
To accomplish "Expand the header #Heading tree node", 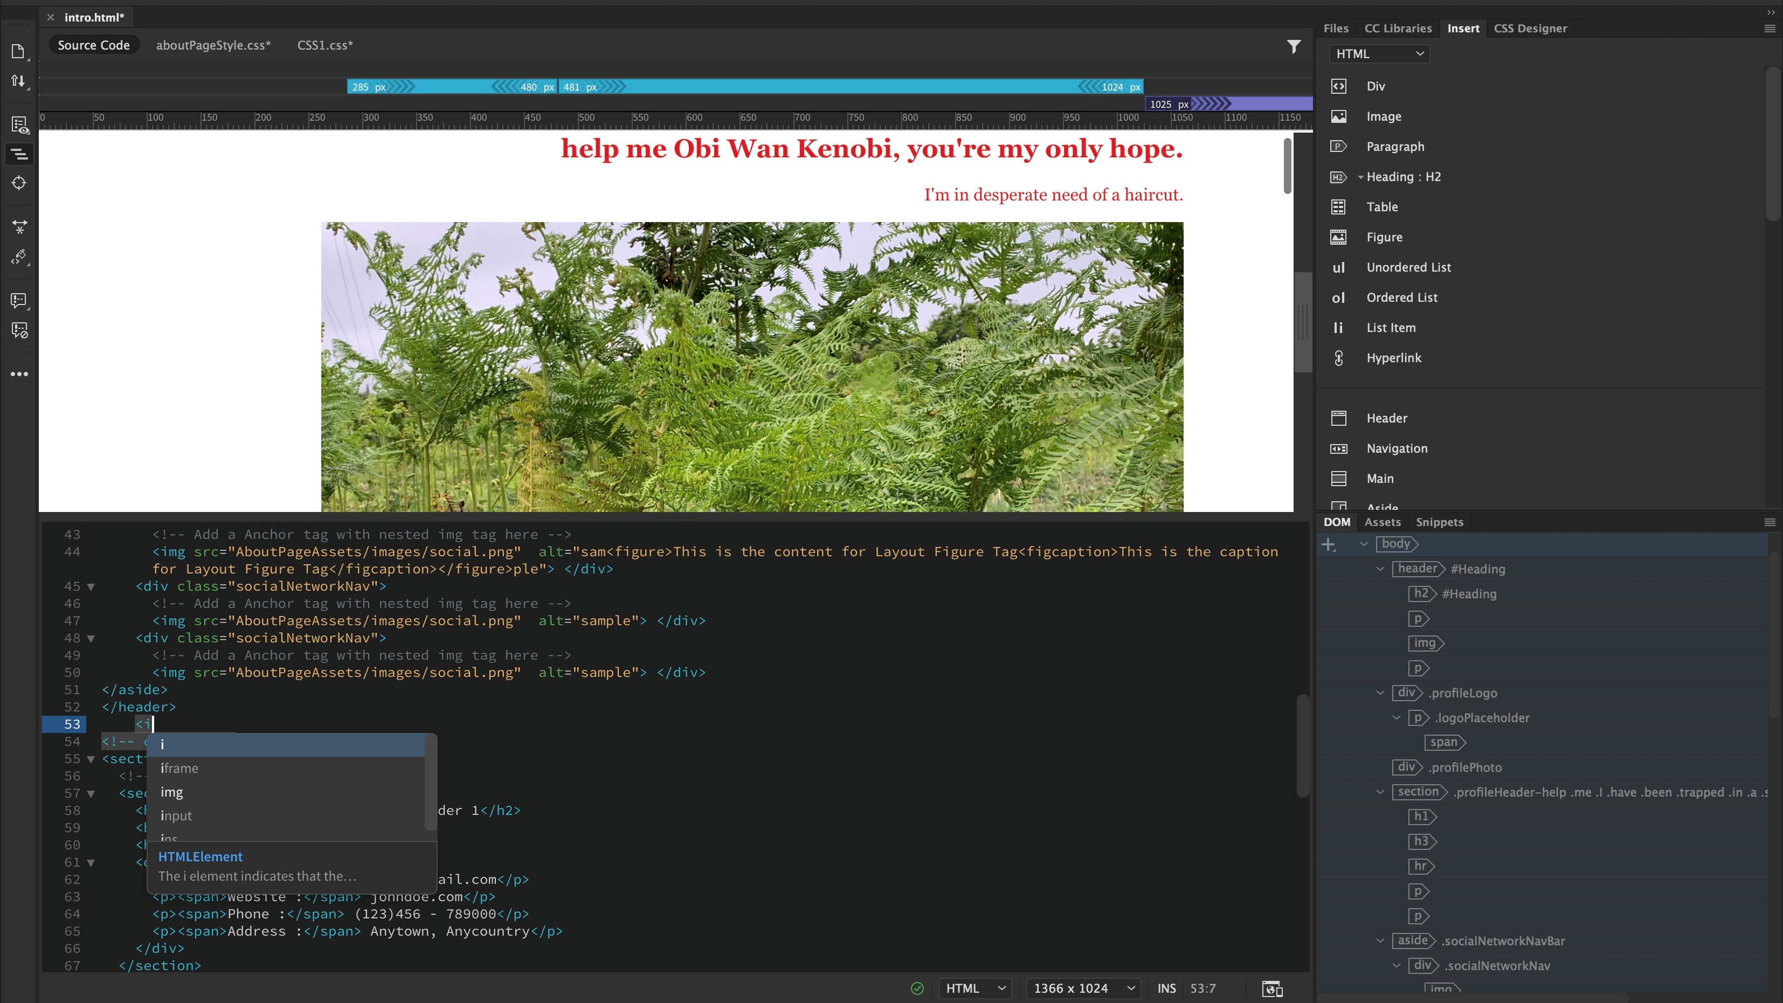I will pos(1381,568).
